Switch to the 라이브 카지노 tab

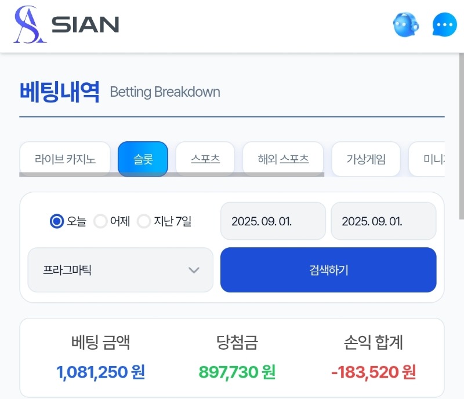click(65, 159)
